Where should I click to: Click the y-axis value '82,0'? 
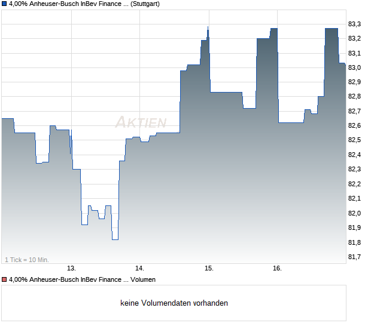tap(354, 213)
